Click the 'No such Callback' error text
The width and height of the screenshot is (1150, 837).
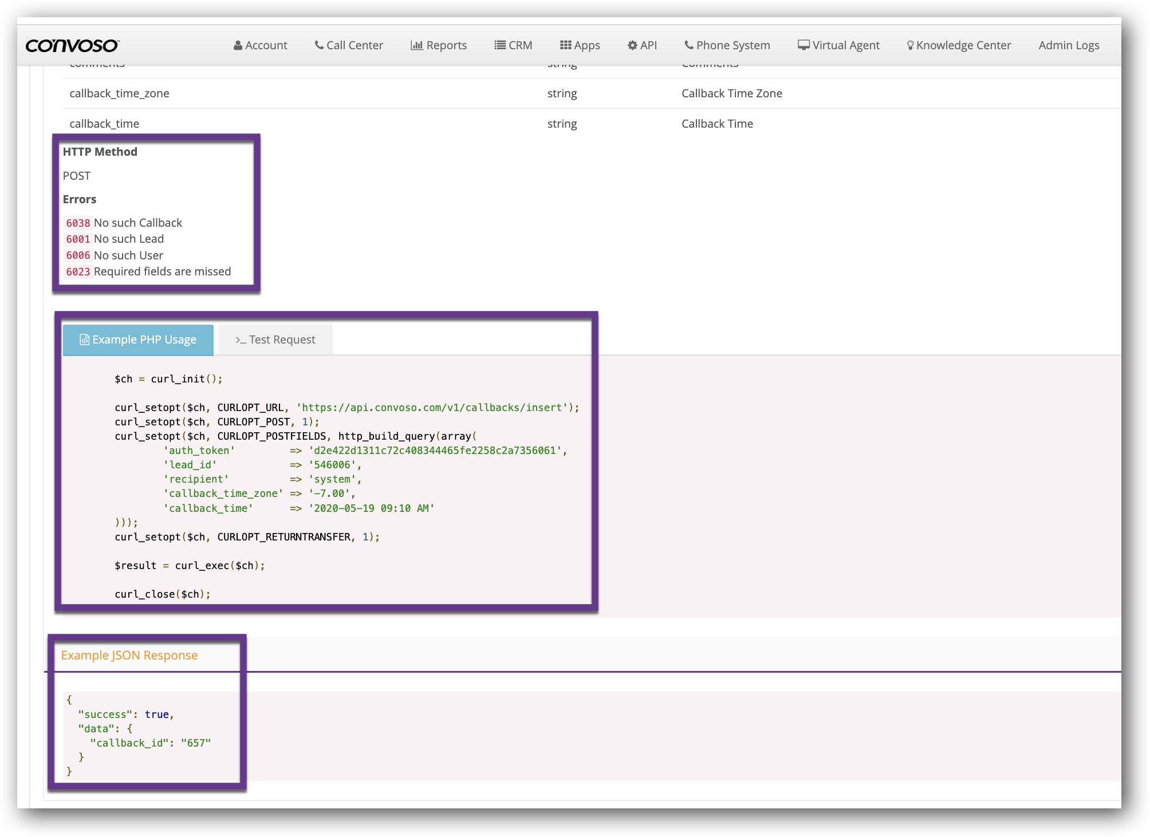[x=138, y=223]
